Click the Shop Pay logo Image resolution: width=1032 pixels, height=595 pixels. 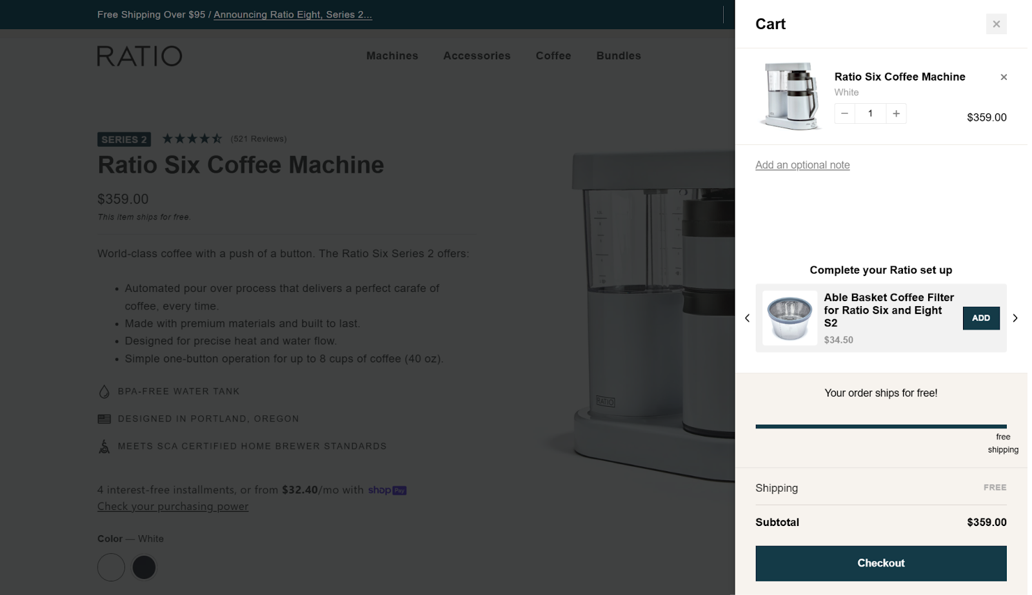(x=387, y=490)
